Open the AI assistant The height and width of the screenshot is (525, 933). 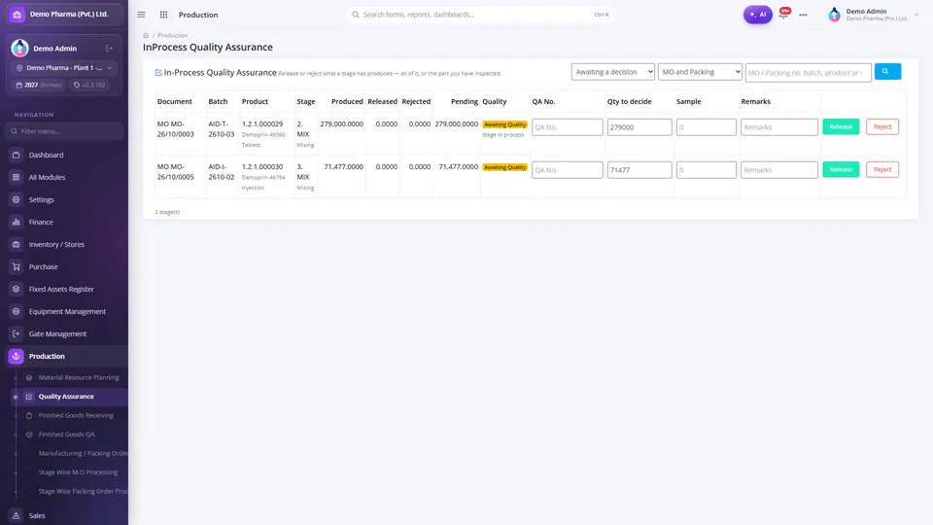pyautogui.click(x=757, y=15)
